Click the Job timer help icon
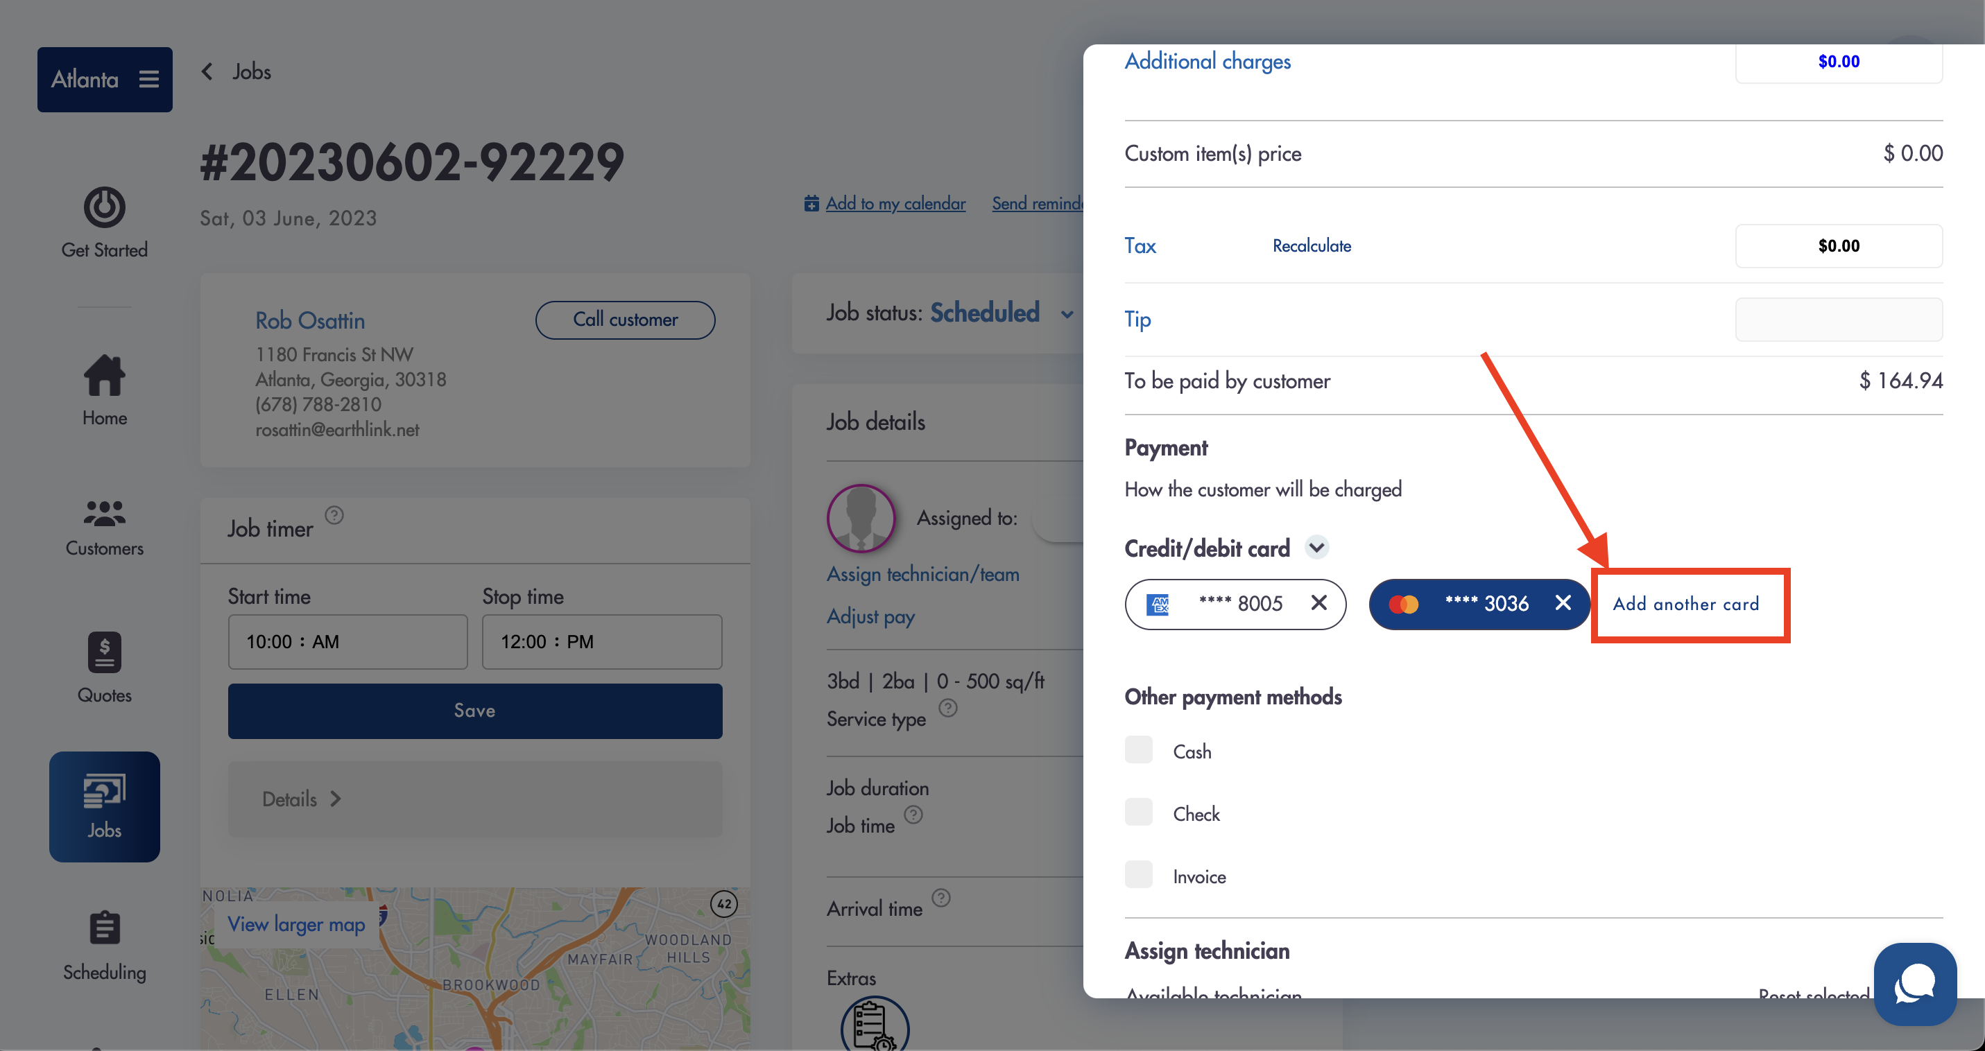 click(x=334, y=514)
